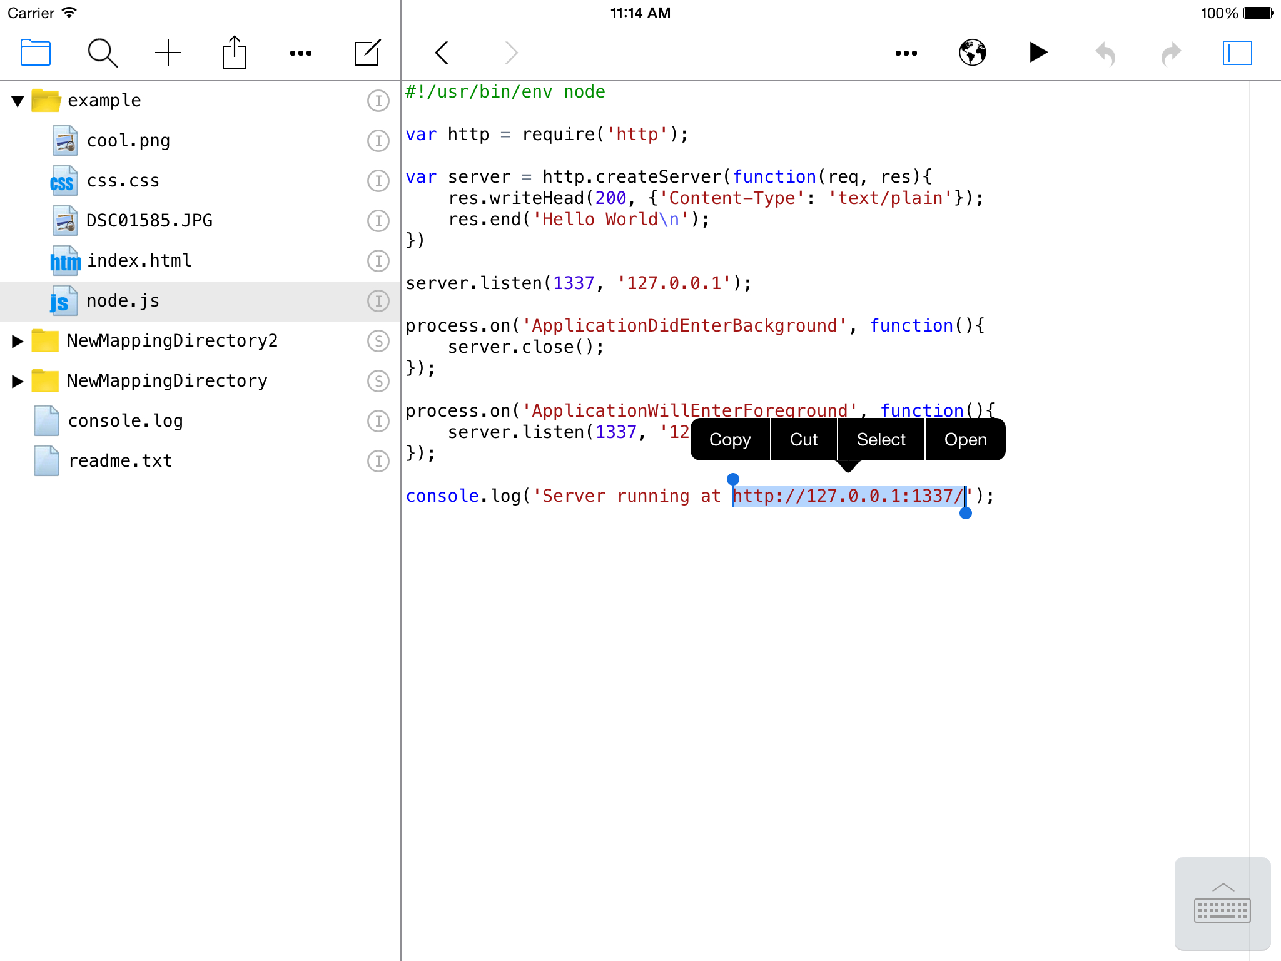Open the share export icon
This screenshot has width=1281, height=961.
235,53
